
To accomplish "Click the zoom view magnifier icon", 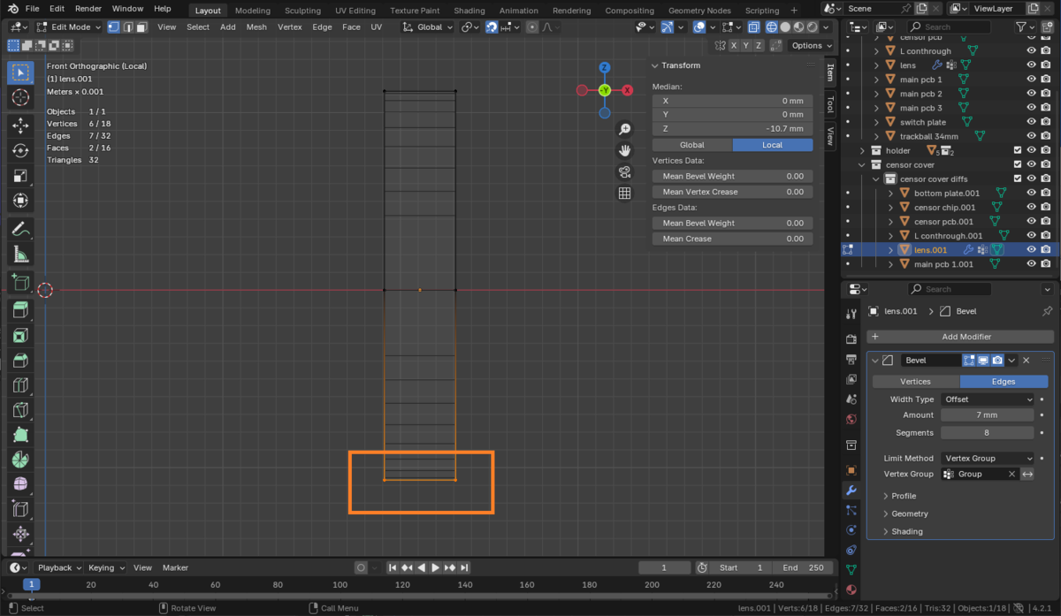I will (x=624, y=129).
